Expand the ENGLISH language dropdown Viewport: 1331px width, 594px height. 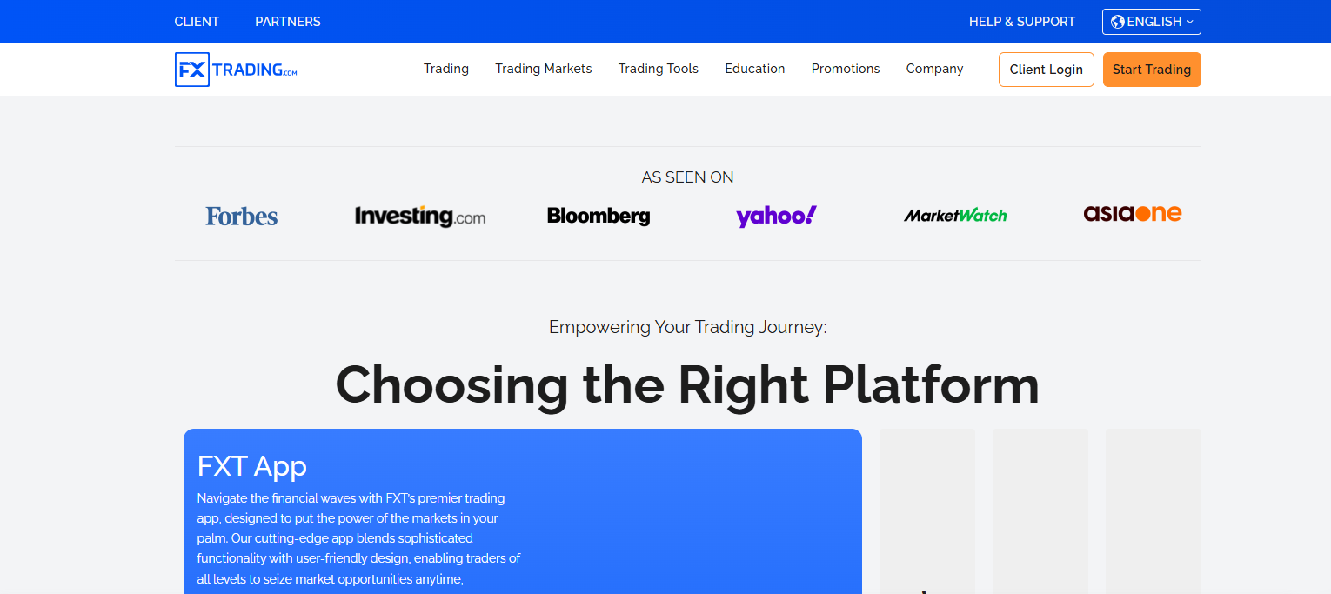pyautogui.click(x=1152, y=22)
